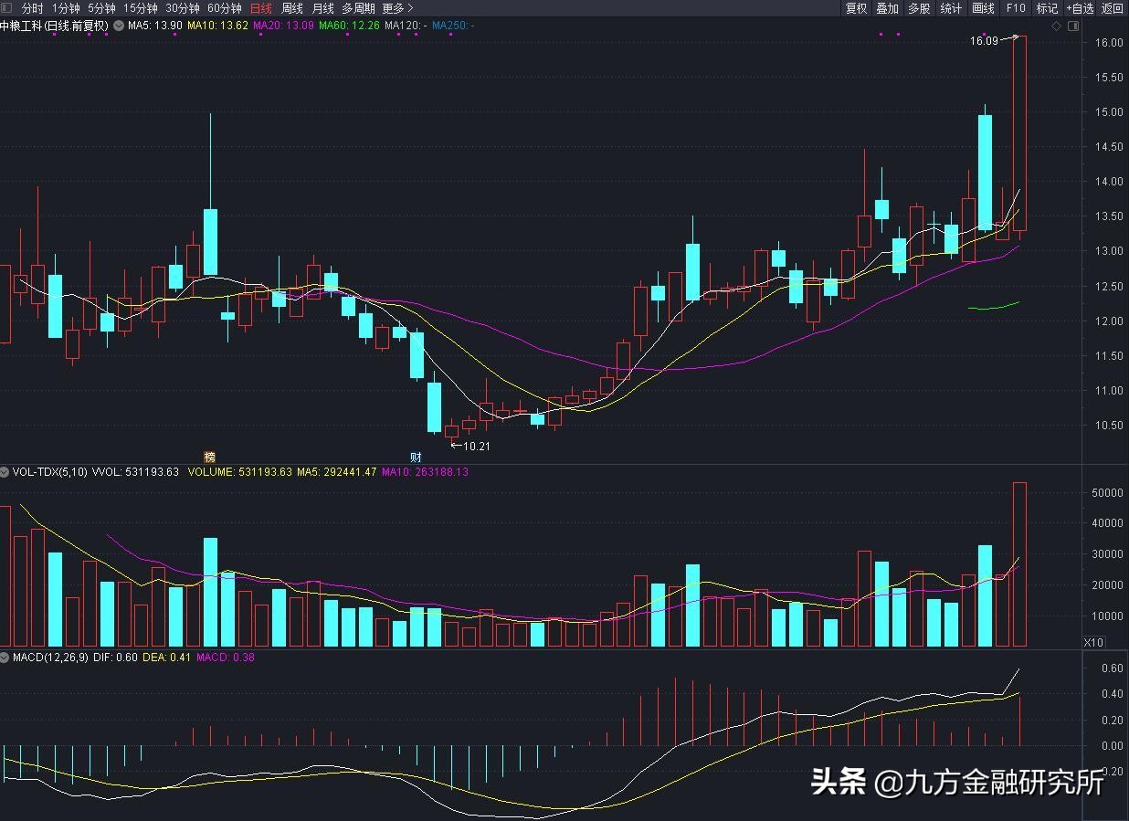Toggle 复权 price adjustment mode
This screenshot has width=1129, height=821.
(x=856, y=7)
